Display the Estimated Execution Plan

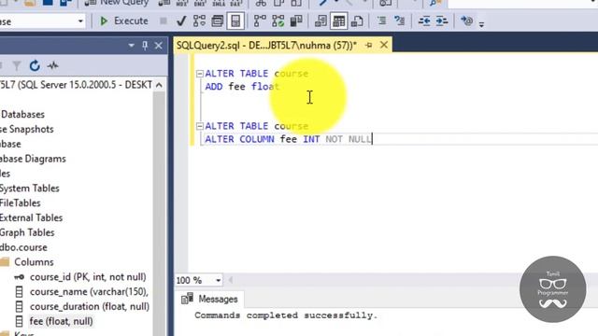199,21
